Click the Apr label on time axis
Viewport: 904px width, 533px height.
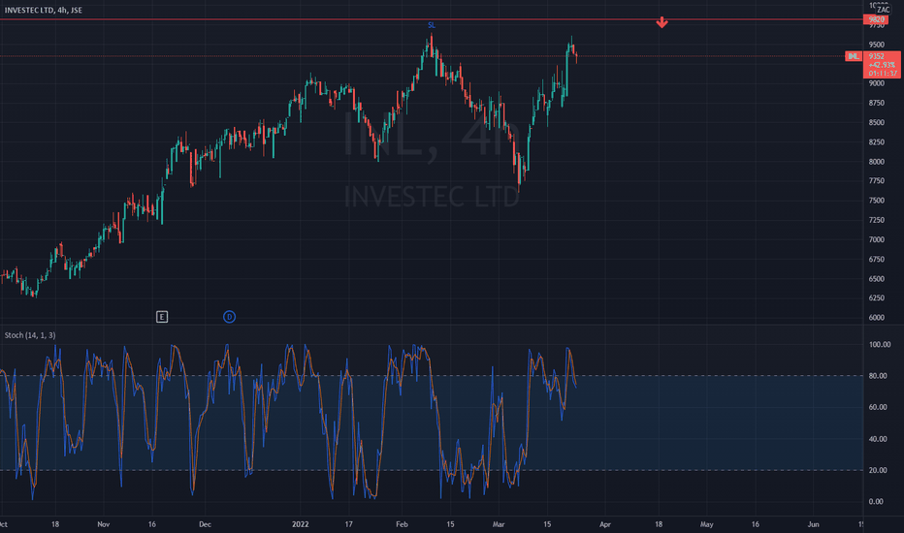pyautogui.click(x=605, y=524)
